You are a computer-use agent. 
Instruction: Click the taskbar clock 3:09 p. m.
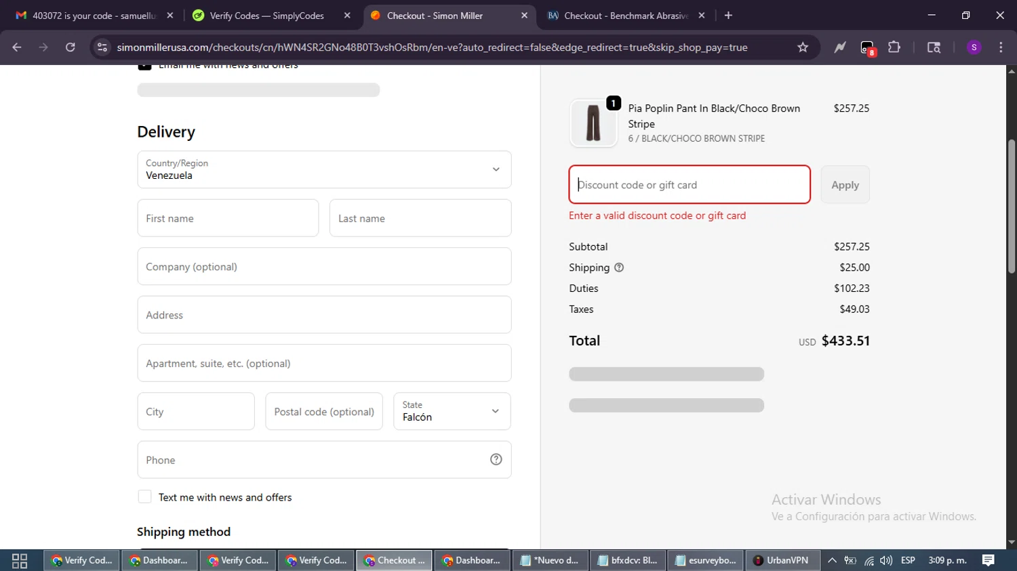point(947,561)
